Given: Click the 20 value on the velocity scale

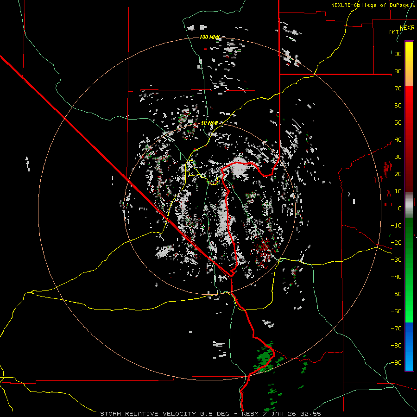Looking at the screenshot, I should coord(398,174).
